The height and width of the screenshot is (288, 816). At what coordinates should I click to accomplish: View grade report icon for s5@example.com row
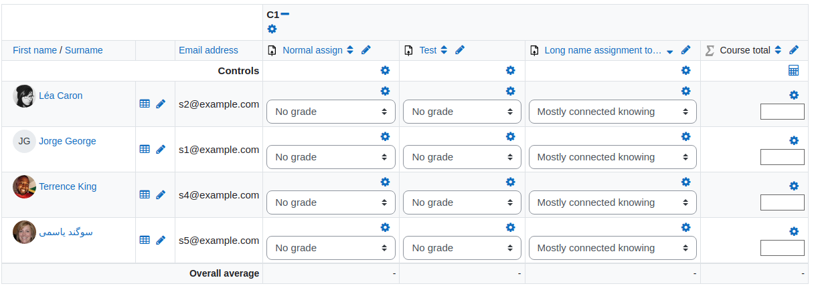(x=145, y=240)
